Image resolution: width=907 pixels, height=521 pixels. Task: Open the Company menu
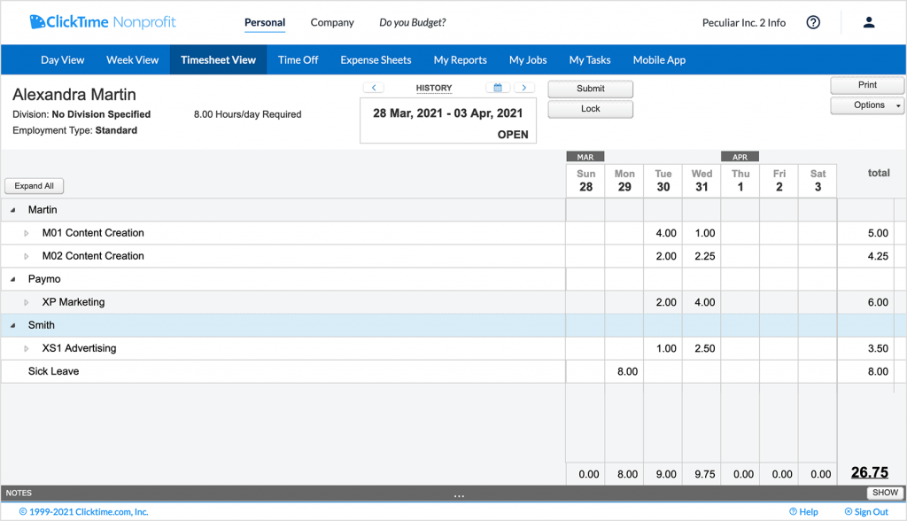(332, 22)
